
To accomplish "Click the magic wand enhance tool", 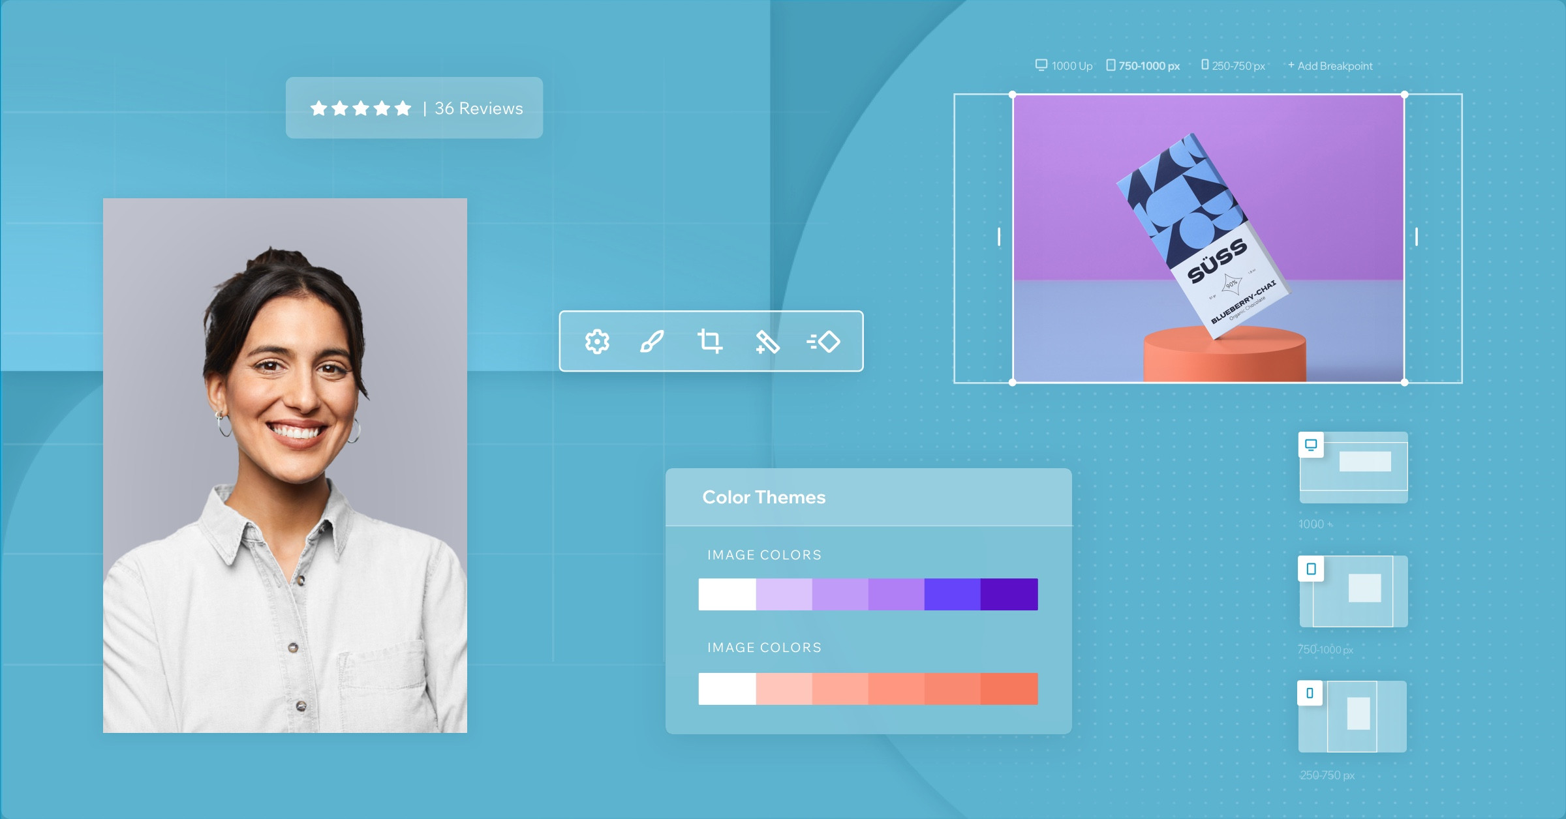I will click(767, 342).
